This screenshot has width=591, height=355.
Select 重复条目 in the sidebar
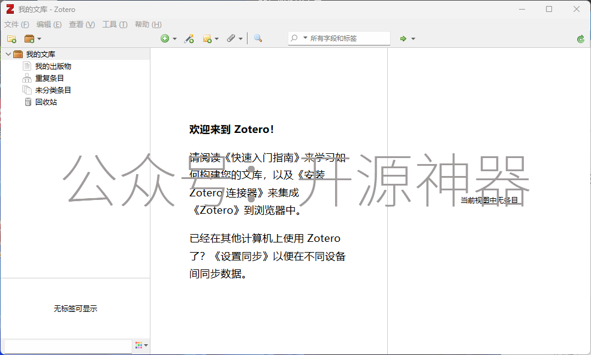coord(49,78)
